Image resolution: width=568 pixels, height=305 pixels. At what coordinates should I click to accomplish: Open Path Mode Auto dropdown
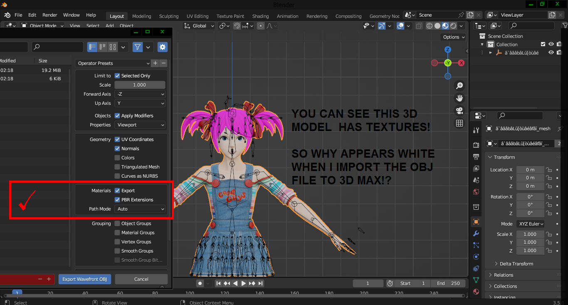click(x=140, y=209)
